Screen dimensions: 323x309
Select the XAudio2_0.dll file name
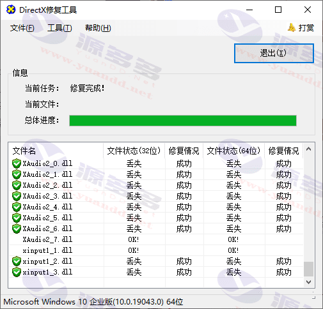tap(47, 163)
